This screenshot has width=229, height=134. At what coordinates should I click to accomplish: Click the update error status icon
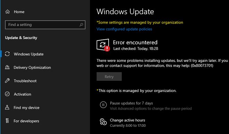(x=103, y=45)
